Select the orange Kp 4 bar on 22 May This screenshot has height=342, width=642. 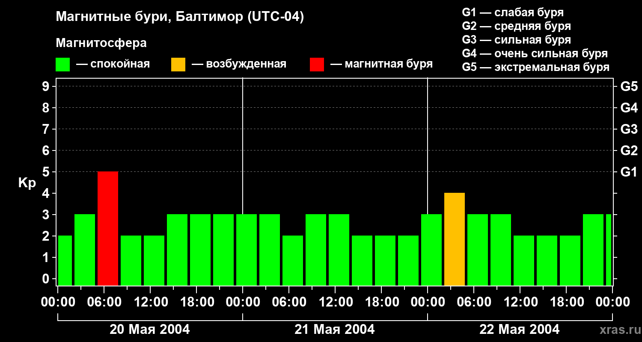(455, 239)
